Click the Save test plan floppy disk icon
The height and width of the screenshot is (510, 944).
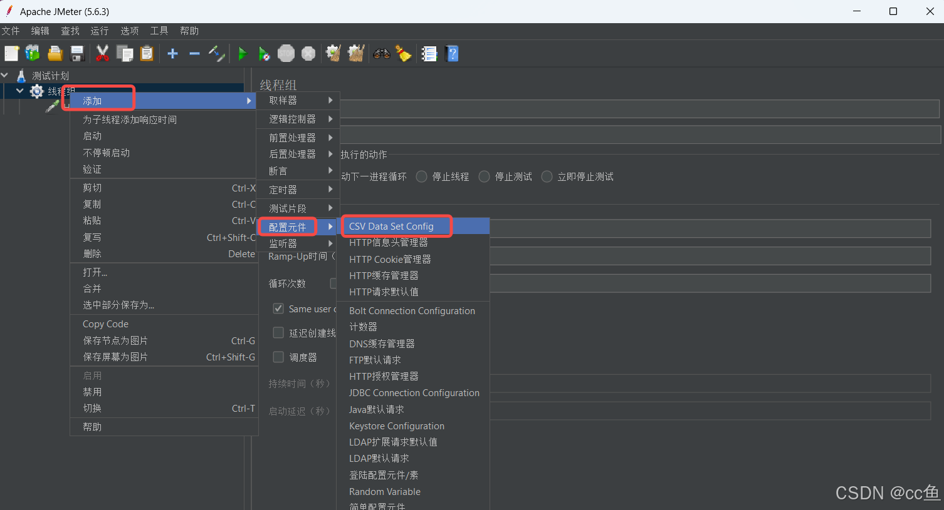tap(77, 53)
